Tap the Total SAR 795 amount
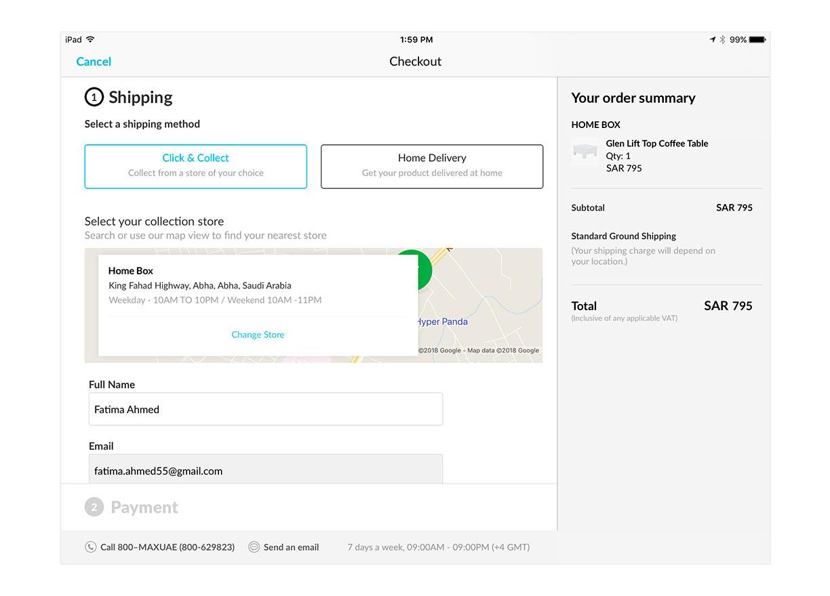This screenshot has width=830, height=596. [728, 306]
